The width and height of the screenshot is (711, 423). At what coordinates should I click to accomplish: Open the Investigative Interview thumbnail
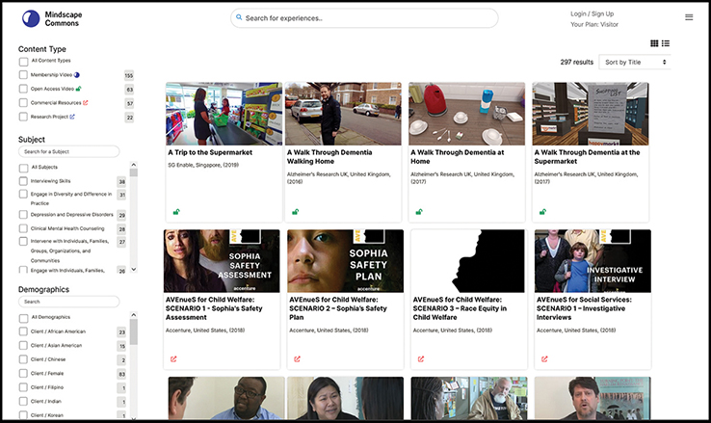(592, 261)
